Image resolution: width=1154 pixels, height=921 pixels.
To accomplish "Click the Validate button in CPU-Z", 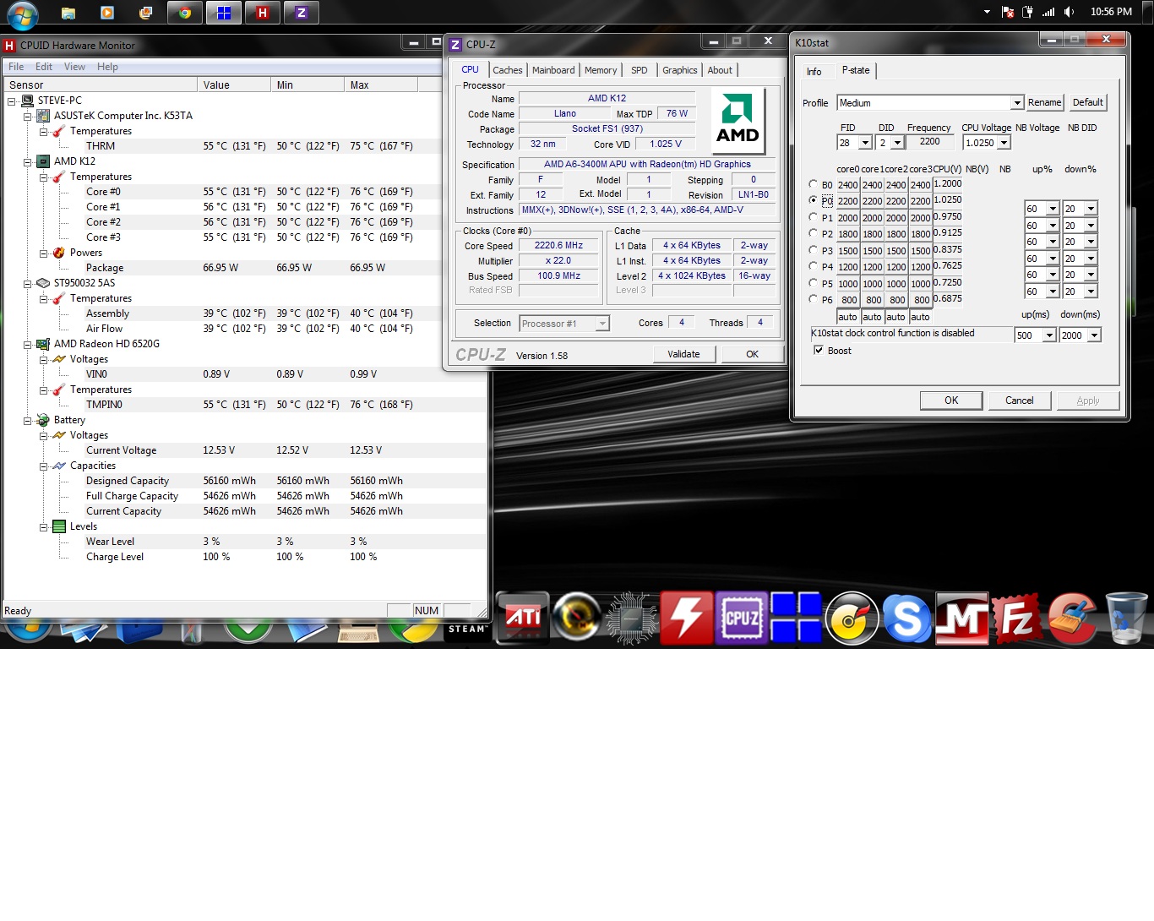I will tap(683, 354).
